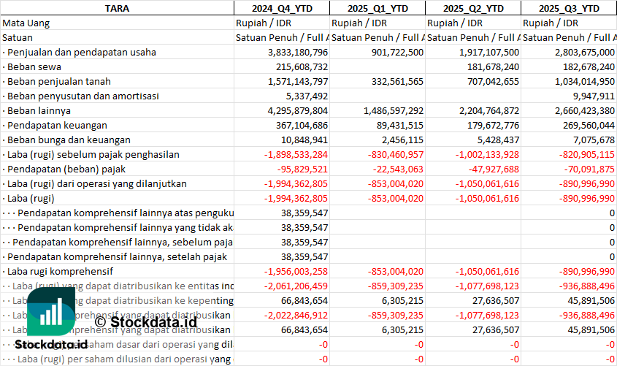This screenshot has height=366, width=617.
Task: Select value 269,560,044
Action: 589,125
